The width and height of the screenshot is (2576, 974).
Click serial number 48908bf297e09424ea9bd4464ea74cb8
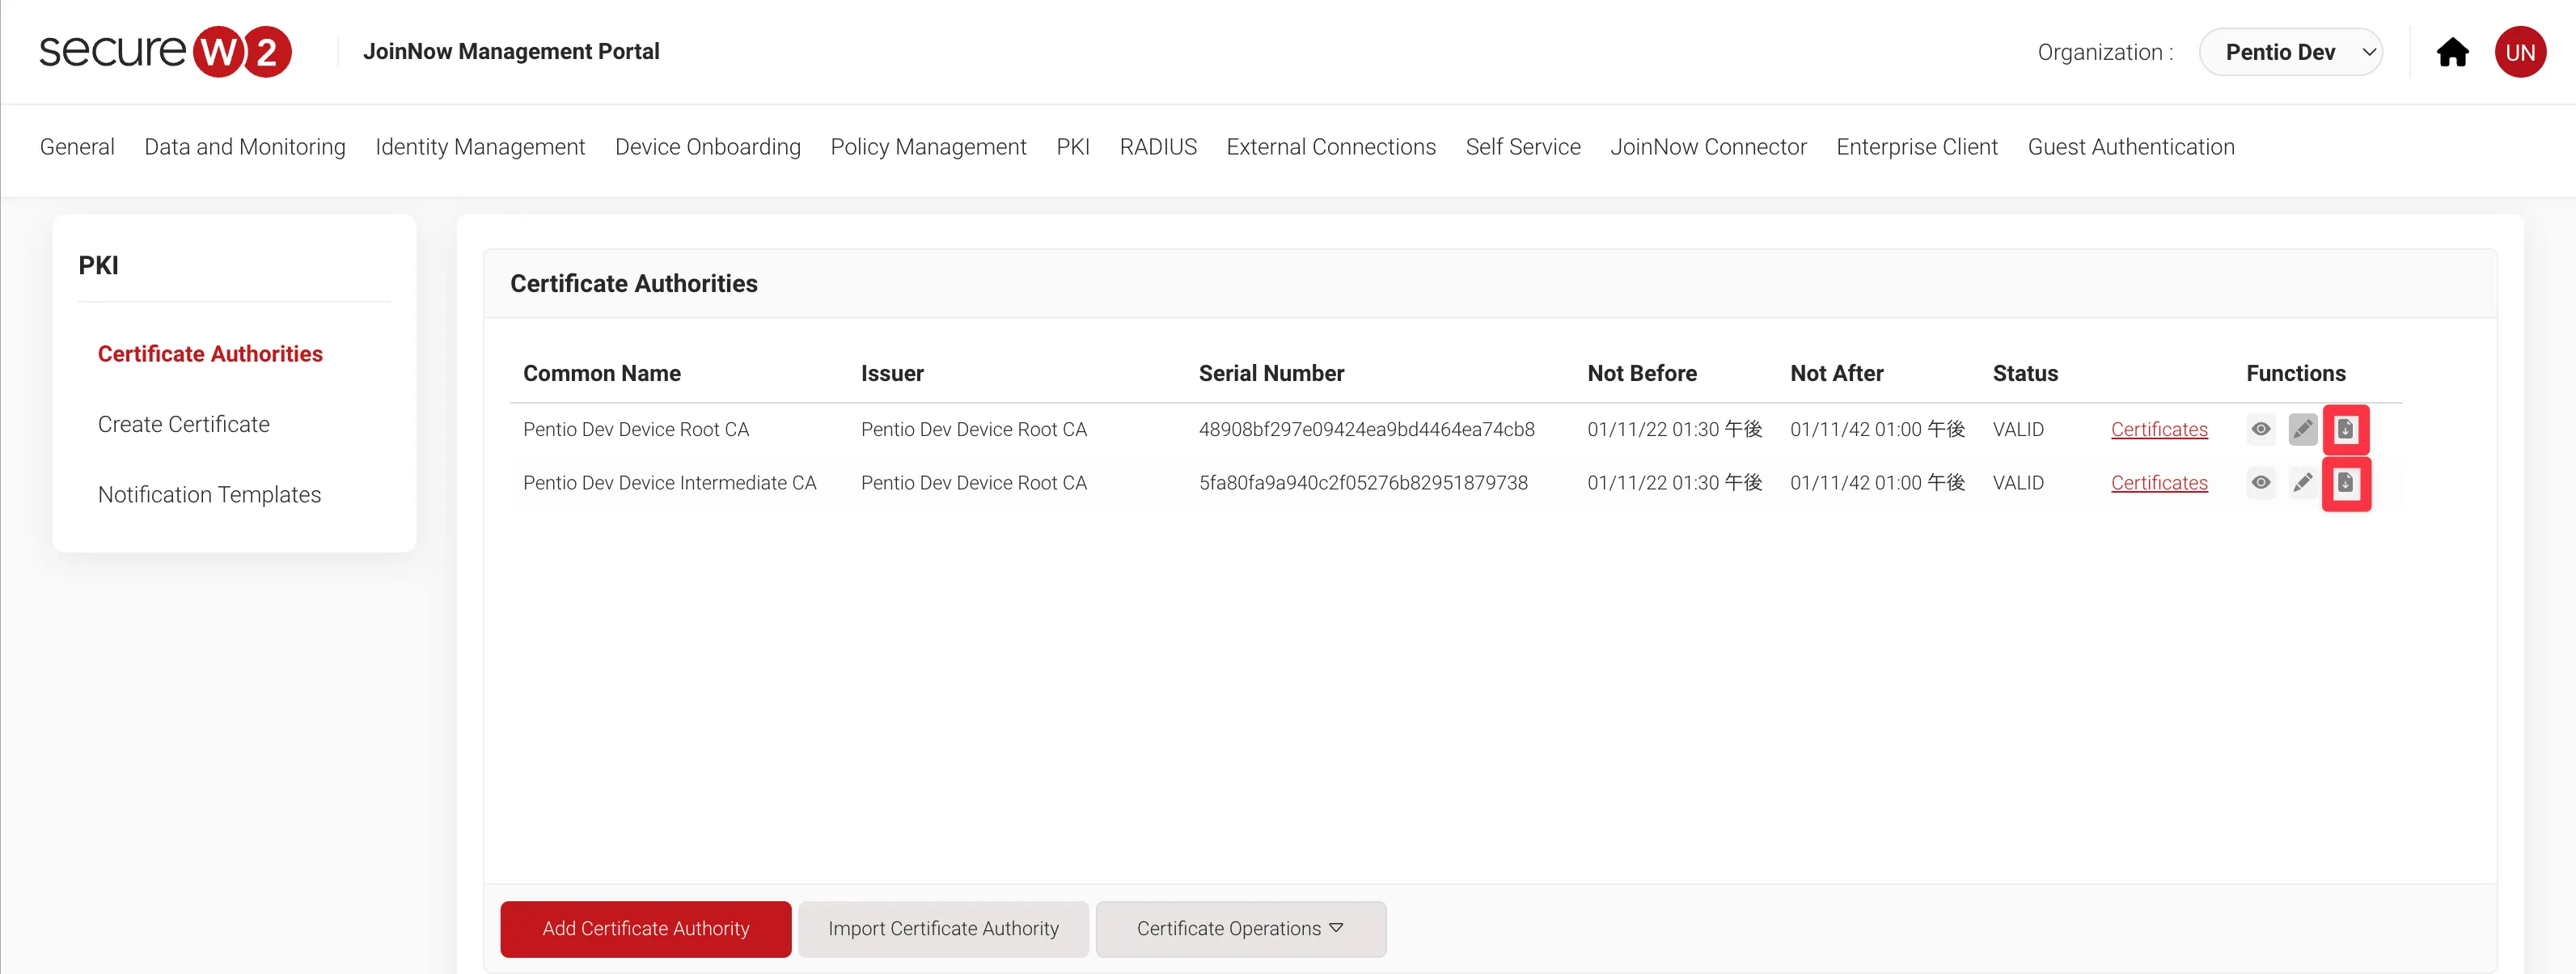tap(1367, 429)
